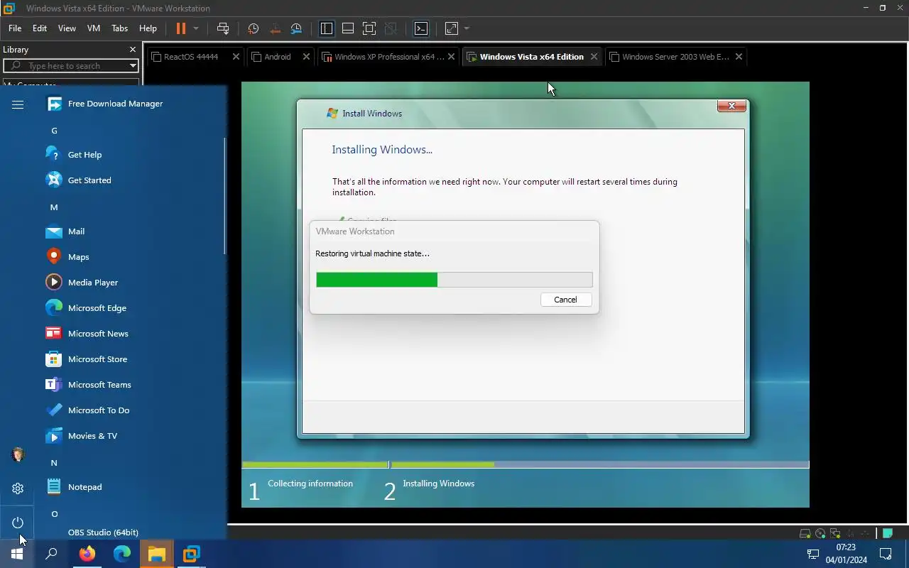
Task: Close the Windows Vista x64 Edition tab
Action: (x=594, y=57)
